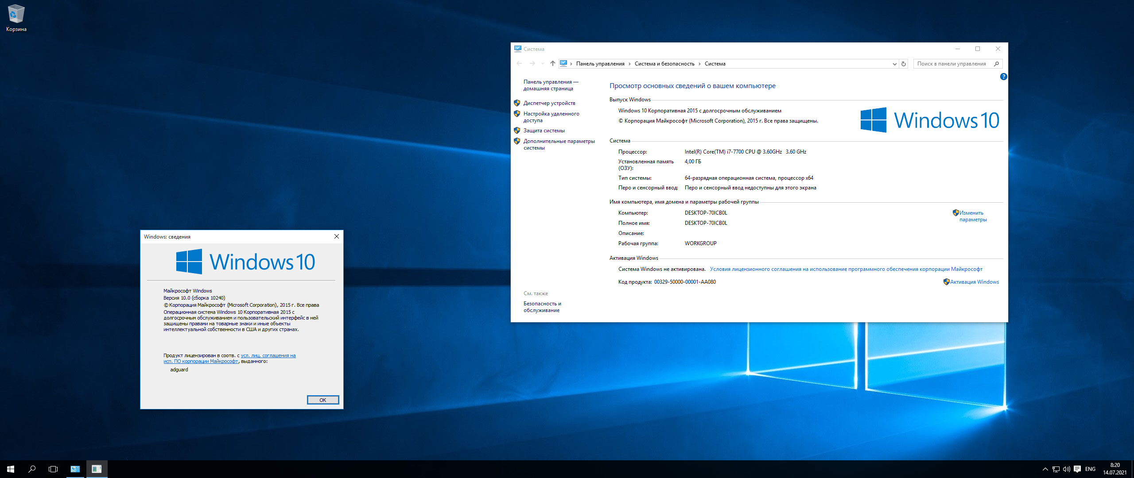Open the Recycle Bin (Корзина) desktop icon
Viewport: 1134px width, 478px height.
16,18
